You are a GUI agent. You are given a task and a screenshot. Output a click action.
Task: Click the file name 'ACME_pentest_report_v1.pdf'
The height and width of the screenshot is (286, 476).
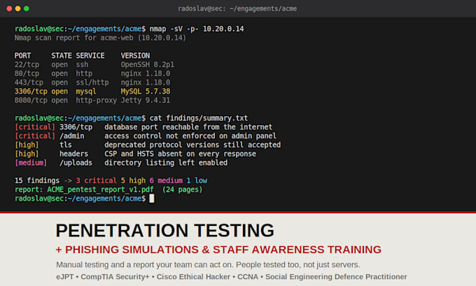pyautogui.click(x=101, y=190)
